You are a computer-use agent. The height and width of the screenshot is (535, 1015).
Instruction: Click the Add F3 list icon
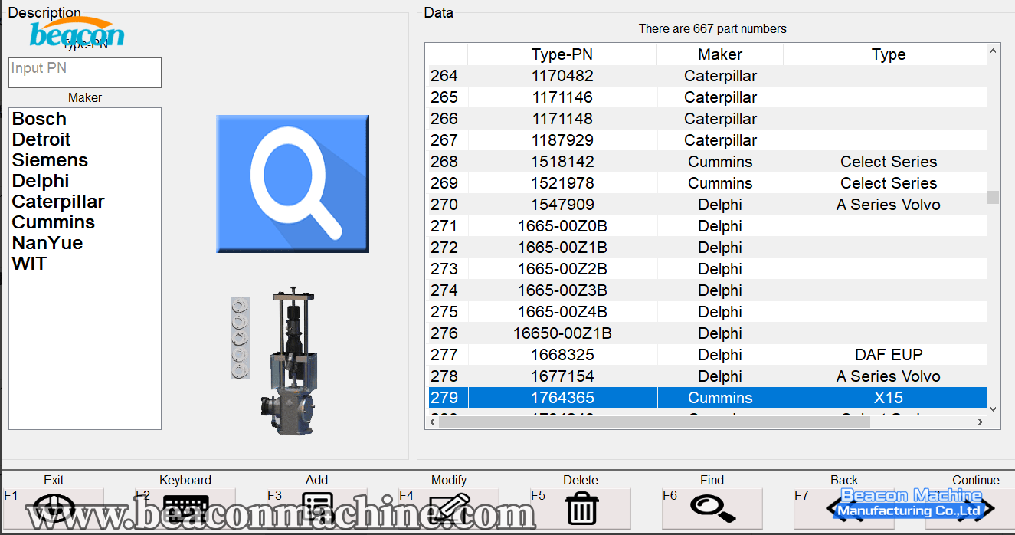tap(317, 508)
